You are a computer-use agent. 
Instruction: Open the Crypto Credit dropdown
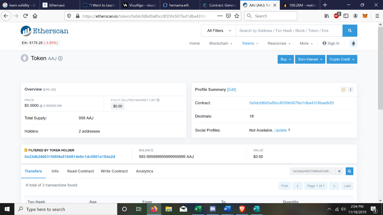coord(342,59)
